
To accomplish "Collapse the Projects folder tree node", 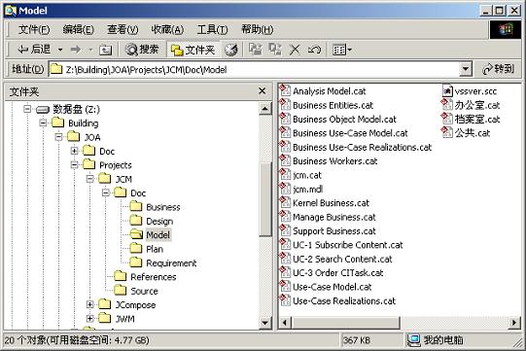I will click(74, 164).
